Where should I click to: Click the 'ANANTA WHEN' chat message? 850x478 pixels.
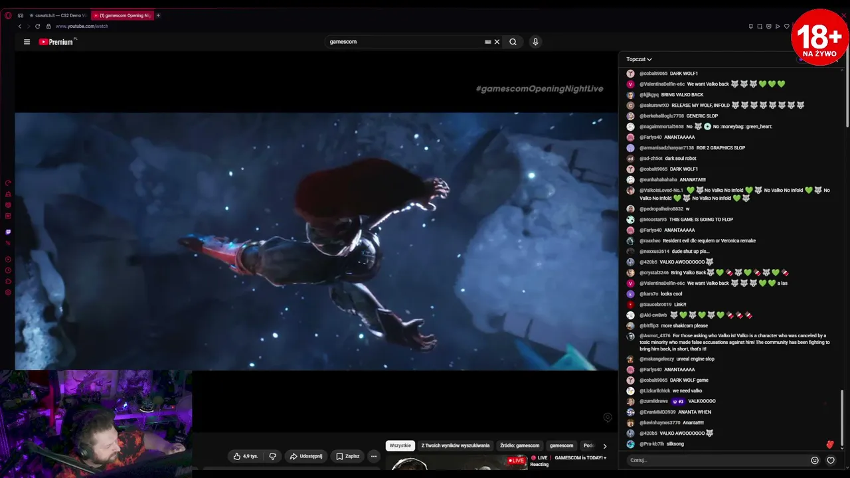tap(695, 412)
